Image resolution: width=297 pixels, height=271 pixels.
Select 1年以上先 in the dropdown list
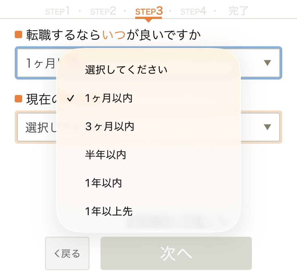109,212
